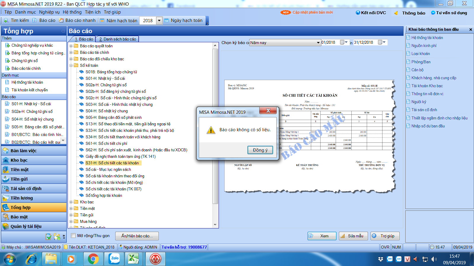Select S03-H: Sổ cái nhật ký chung report
Image resolution: width=474 pixels, height=266 pixels.
point(119,104)
